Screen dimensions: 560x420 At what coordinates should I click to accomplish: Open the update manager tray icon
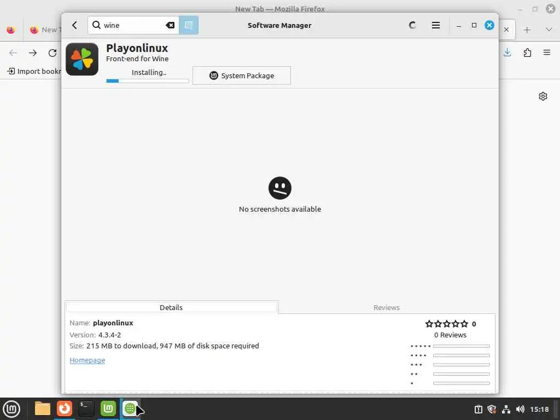[478, 409]
